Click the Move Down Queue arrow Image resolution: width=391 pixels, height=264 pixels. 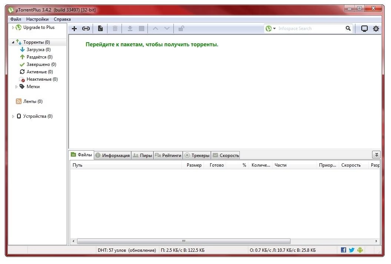167,29
